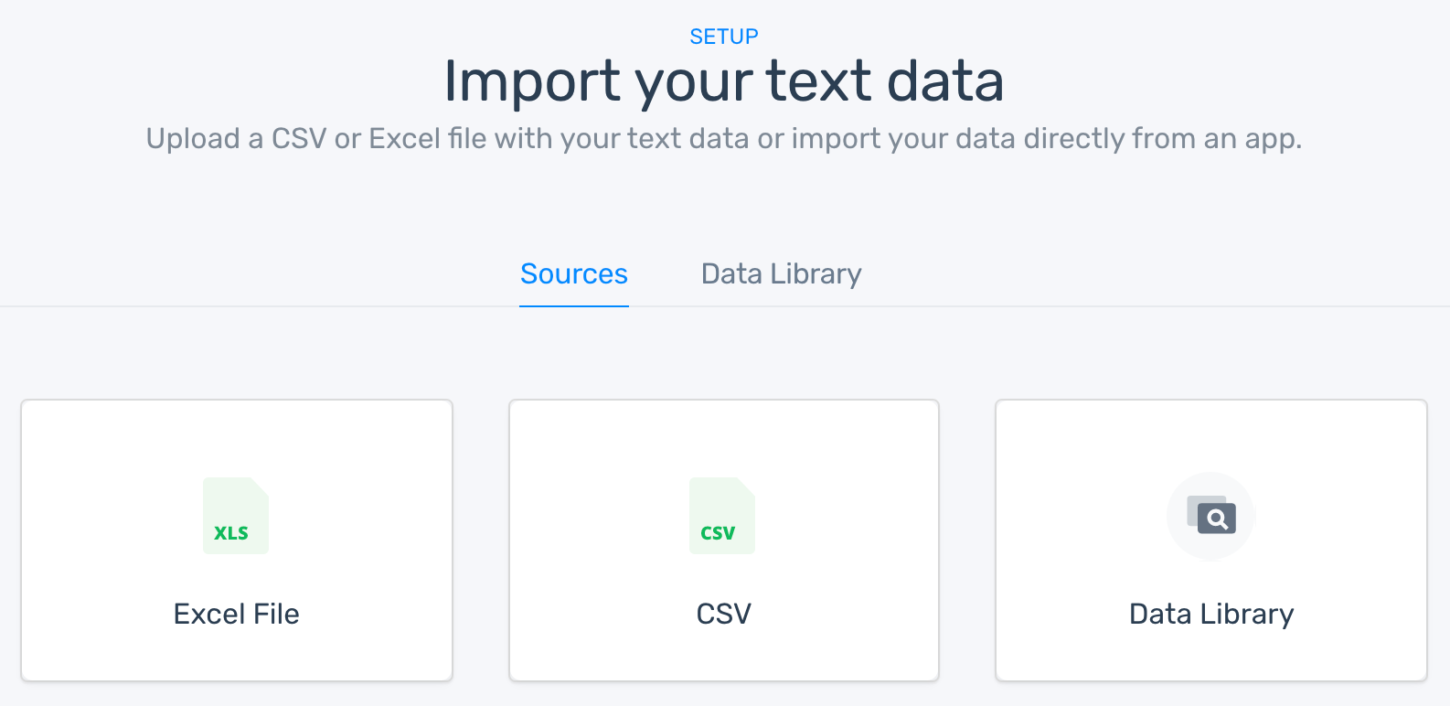Click the blue underline beneath Sources
The image size is (1450, 706).
point(574,305)
